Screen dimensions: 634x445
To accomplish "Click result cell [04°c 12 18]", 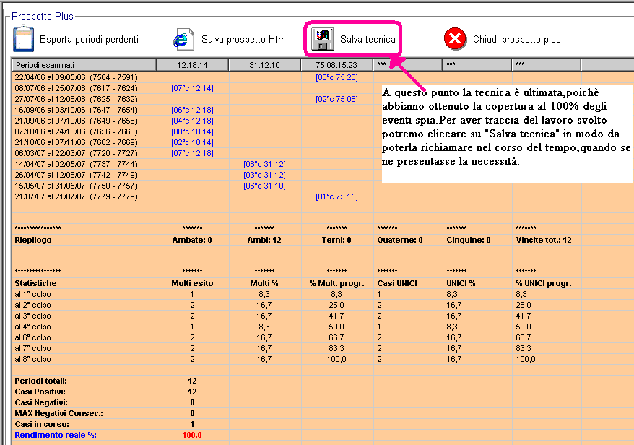I will 193,121.
